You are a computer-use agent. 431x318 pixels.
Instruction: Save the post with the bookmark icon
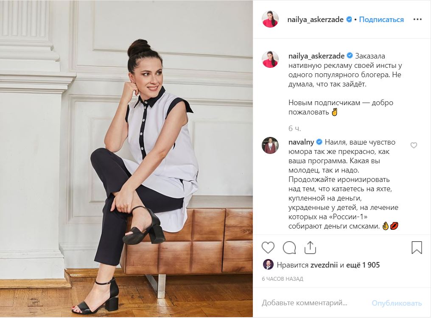click(x=417, y=247)
